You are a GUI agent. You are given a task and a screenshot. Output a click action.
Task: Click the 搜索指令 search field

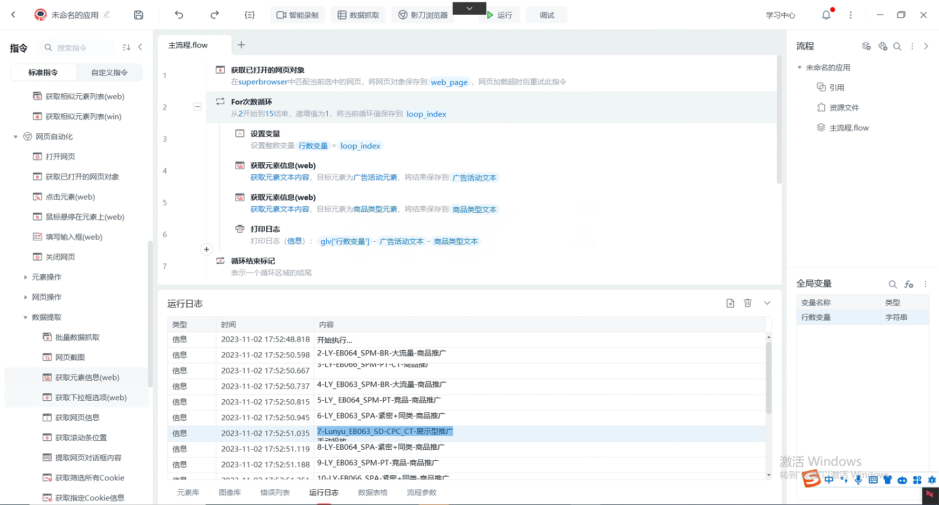[79, 47]
